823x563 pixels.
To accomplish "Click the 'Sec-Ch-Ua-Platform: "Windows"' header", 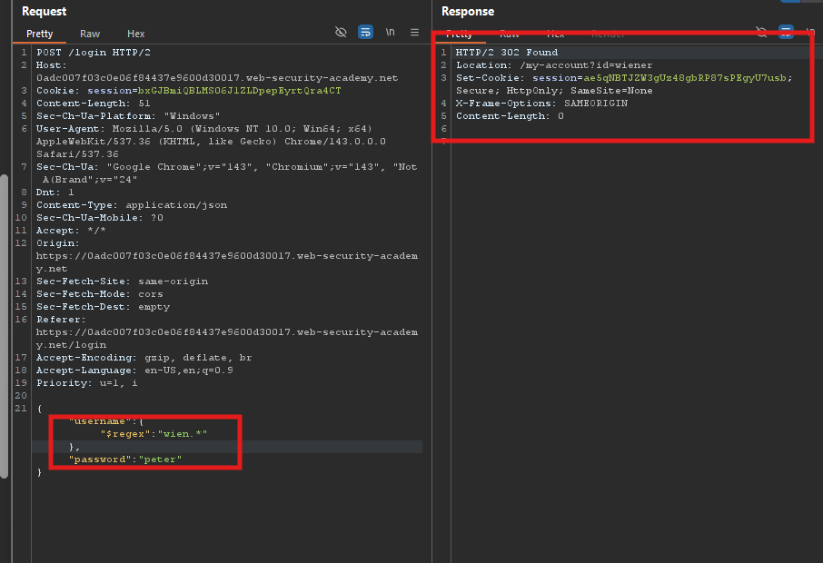I will (128, 116).
